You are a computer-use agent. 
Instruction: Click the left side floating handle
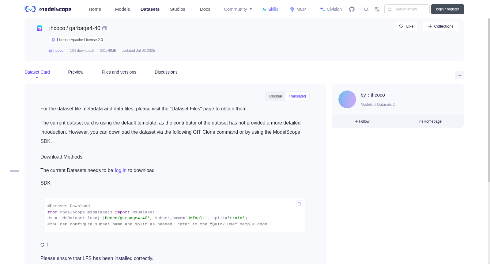(x=14, y=171)
